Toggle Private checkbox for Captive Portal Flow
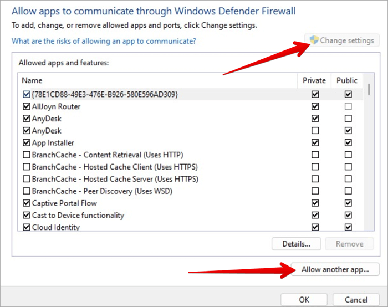The image size is (388, 307). click(315, 203)
